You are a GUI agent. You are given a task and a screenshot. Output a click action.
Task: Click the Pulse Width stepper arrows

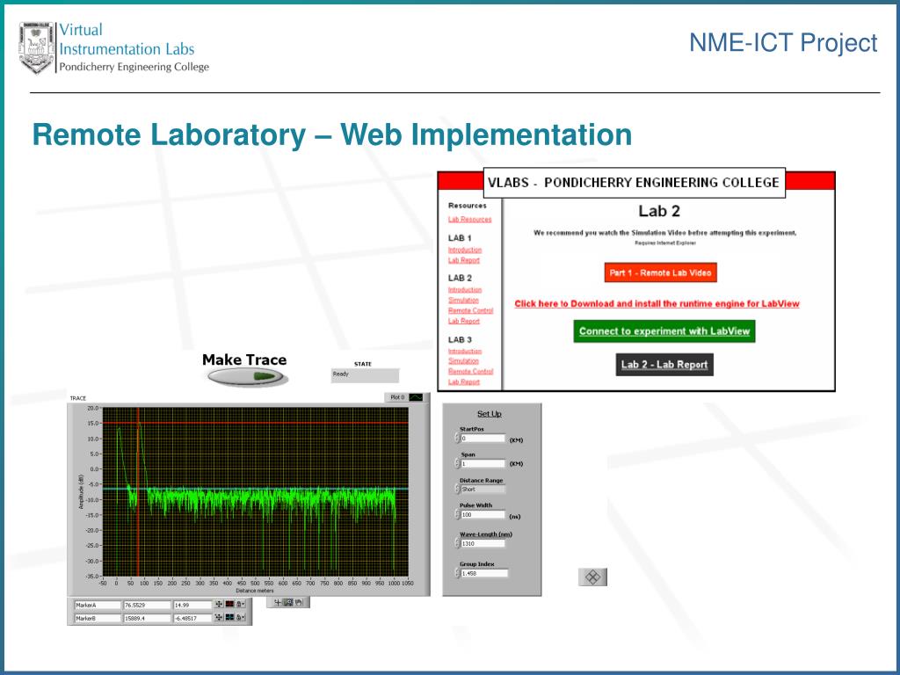click(x=457, y=515)
